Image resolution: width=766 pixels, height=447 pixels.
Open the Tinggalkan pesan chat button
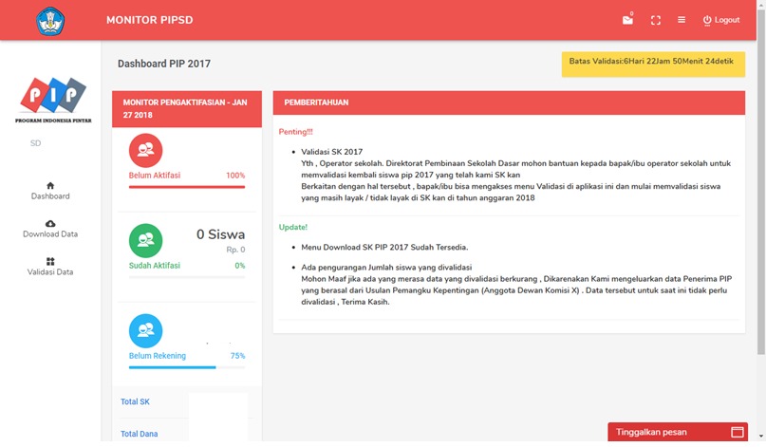(x=678, y=432)
